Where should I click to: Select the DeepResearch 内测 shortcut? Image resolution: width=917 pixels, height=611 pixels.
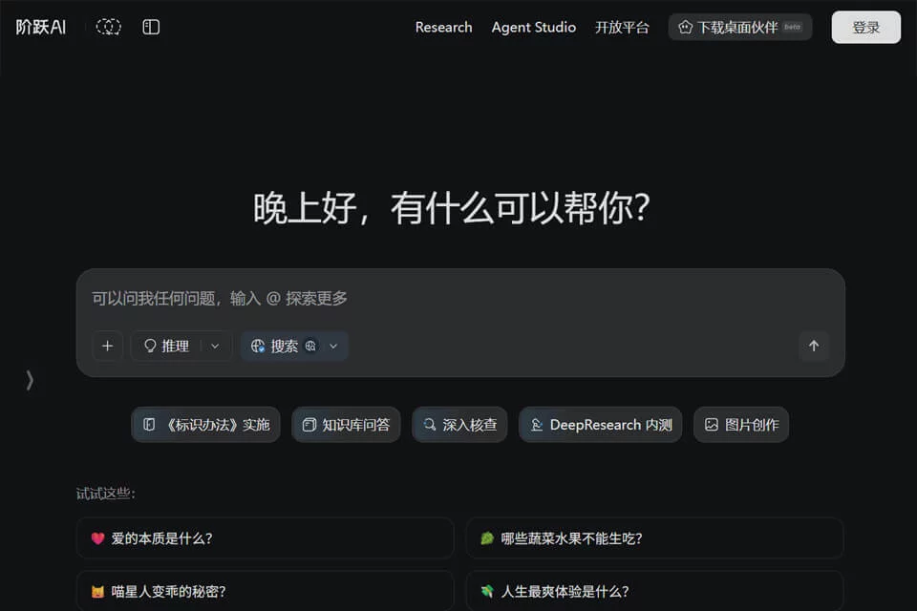[601, 425]
